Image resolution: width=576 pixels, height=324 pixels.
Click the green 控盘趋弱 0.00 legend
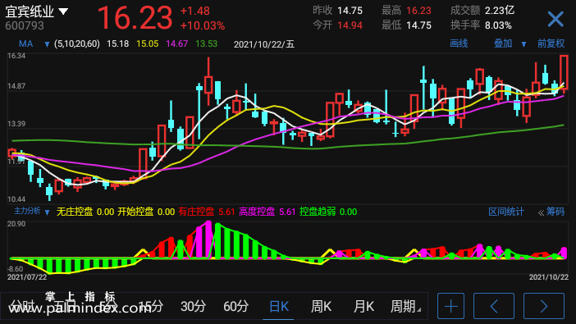[328, 212]
